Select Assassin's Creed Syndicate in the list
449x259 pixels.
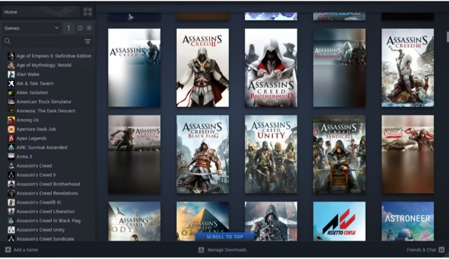point(45,239)
